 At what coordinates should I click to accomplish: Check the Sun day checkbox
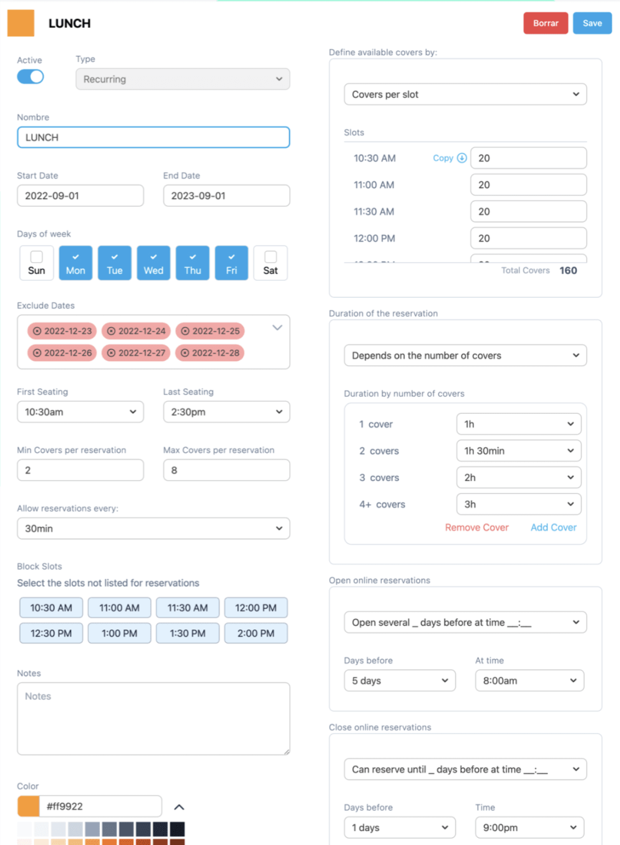click(x=37, y=257)
